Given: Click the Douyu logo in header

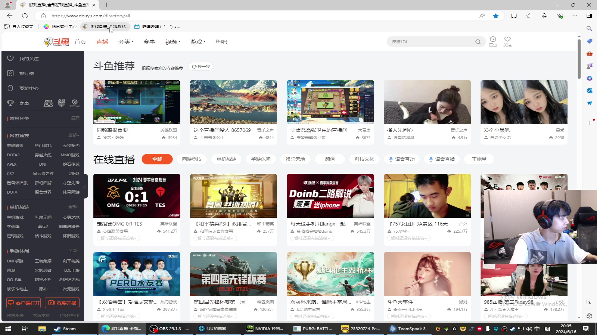Looking at the screenshot, I should [56, 42].
